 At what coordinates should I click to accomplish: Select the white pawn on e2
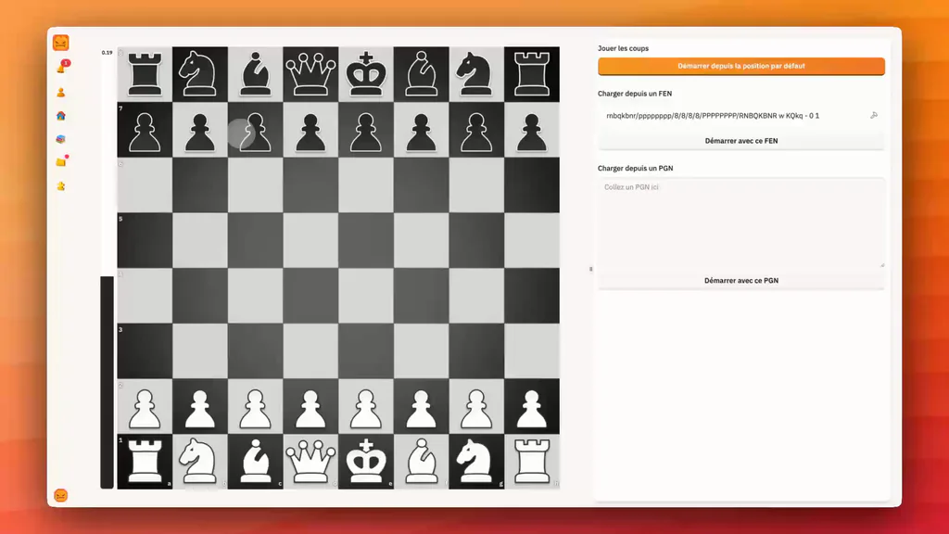click(x=366, y=406)
